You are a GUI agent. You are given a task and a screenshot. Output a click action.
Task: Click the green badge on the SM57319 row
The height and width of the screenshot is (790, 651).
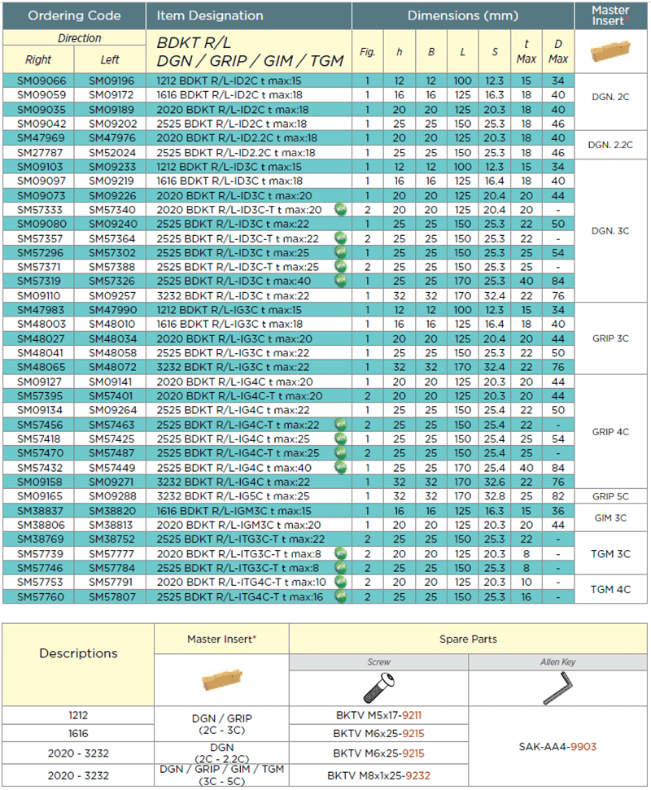click(341, 282)
